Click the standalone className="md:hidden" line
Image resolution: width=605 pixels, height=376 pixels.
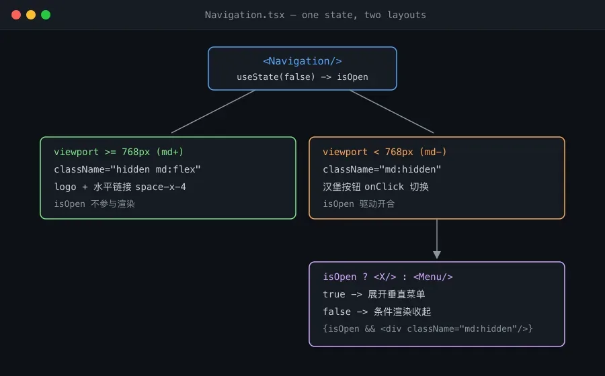tap(382, 169)
